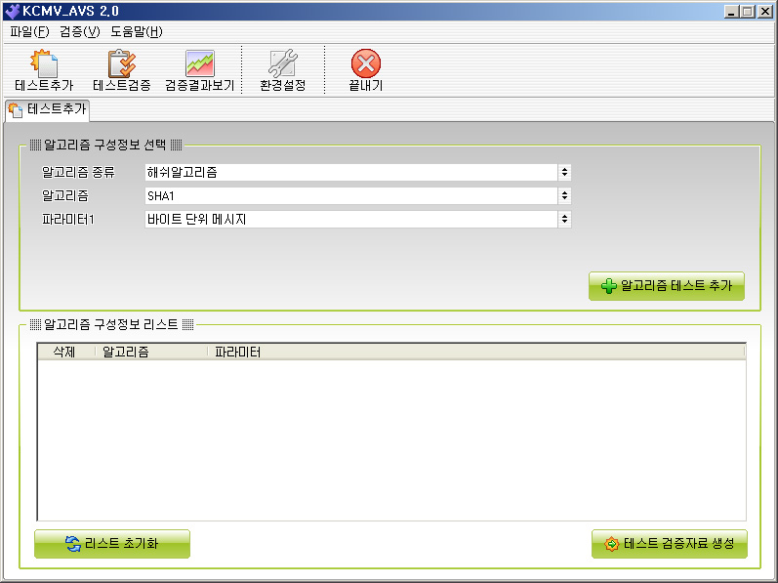Viewport: 778px width, 583px height.
Task: Show results via 검증결과보기 icon
Action: pos(199,70)
